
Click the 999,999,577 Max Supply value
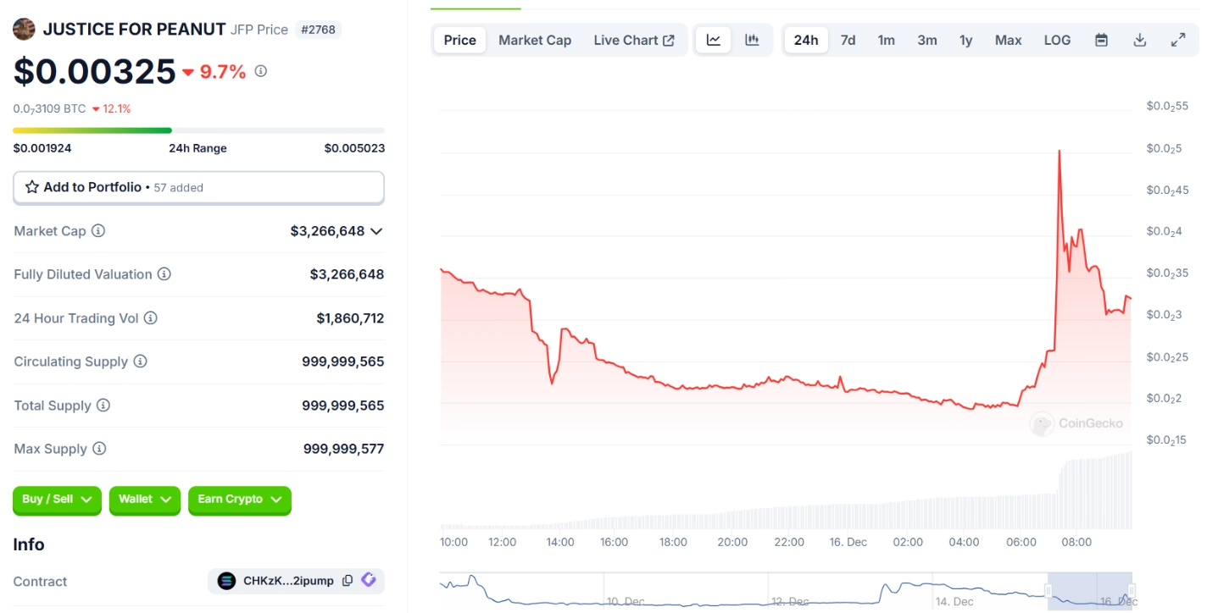coord(343,449)
